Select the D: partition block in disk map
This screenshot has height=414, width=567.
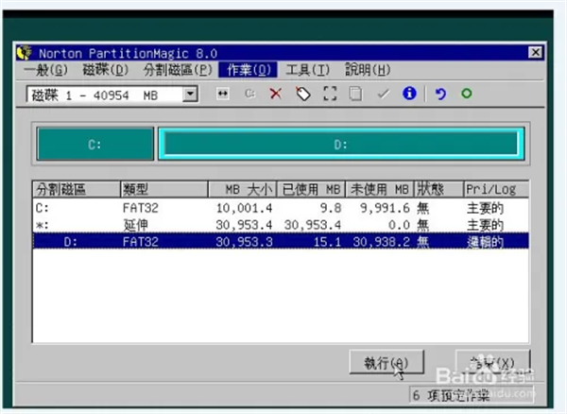point(341,144)
